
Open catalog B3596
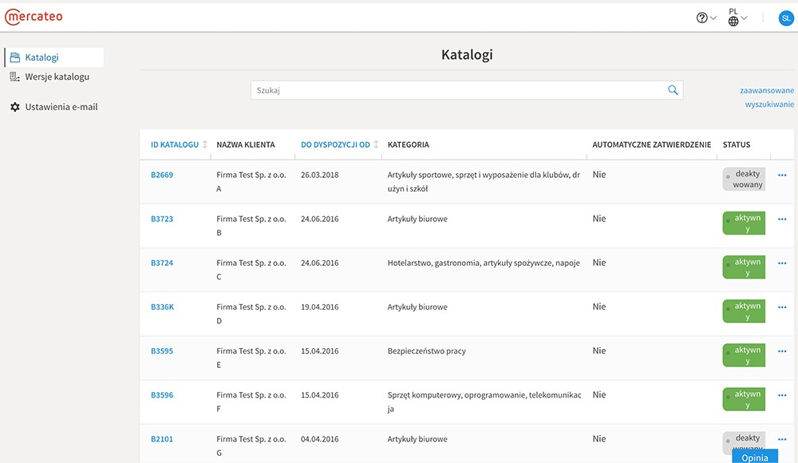[162, 395]
